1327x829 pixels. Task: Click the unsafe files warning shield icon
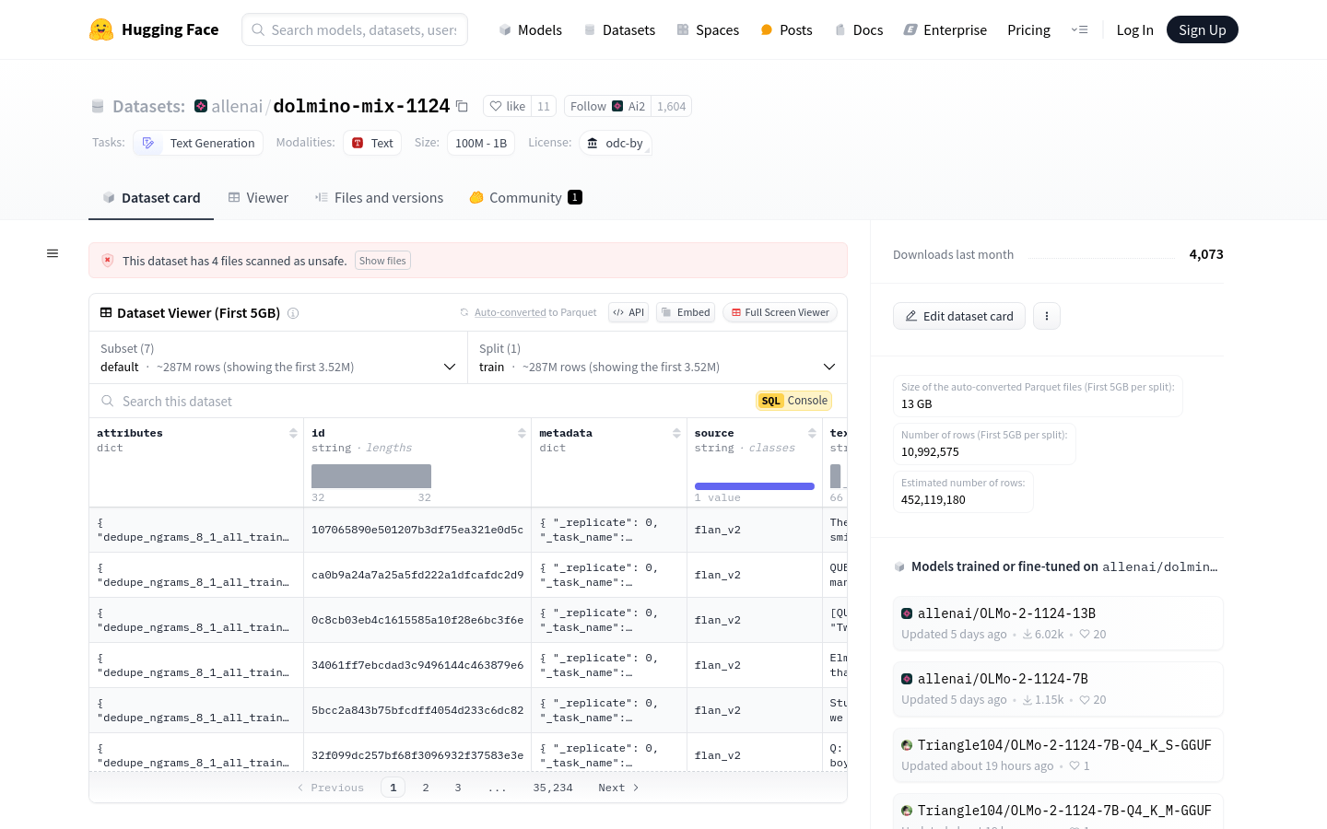(108, 261)
